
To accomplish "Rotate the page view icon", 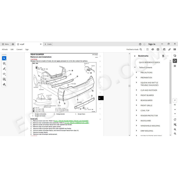I will tap(175, 120).
